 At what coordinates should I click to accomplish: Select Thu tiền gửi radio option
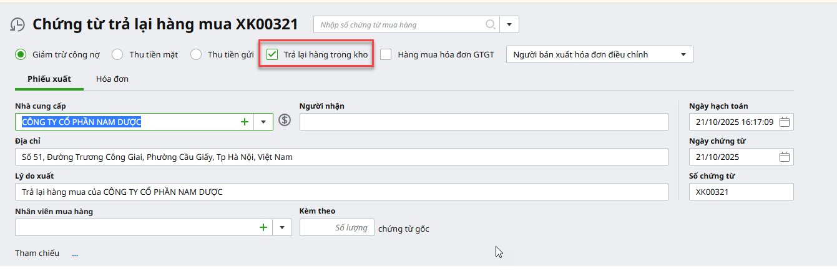[196, 54]
